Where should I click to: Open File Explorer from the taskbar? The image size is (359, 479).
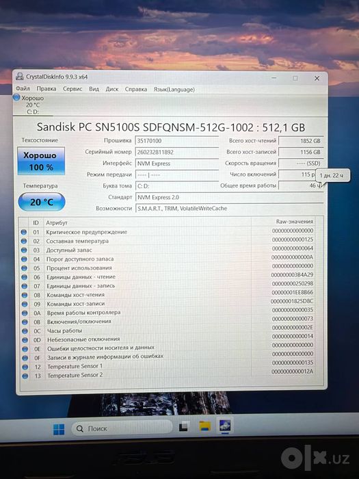pyautogui.click(x=205, y=426)
